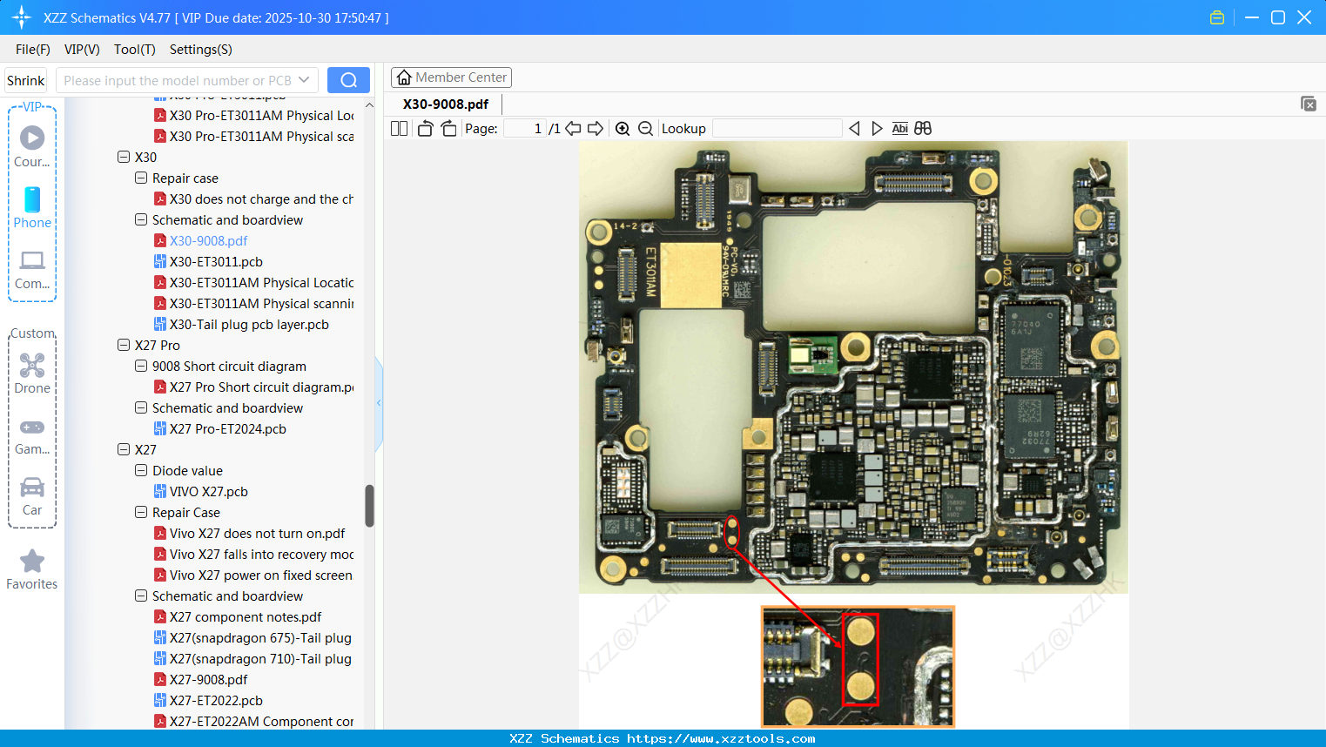Viewport: 1326px width, 747px height.
Task: Open the model number dropdown arrow
Action: [304, 80]
